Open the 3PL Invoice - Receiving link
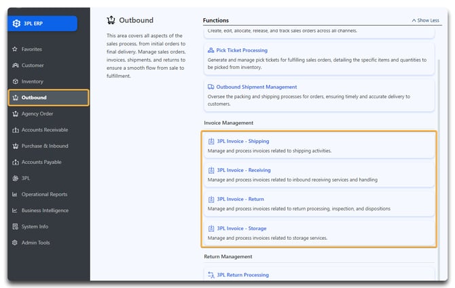Image resolution: width=455 pixels, height=288 pixels. pos(243,171)
